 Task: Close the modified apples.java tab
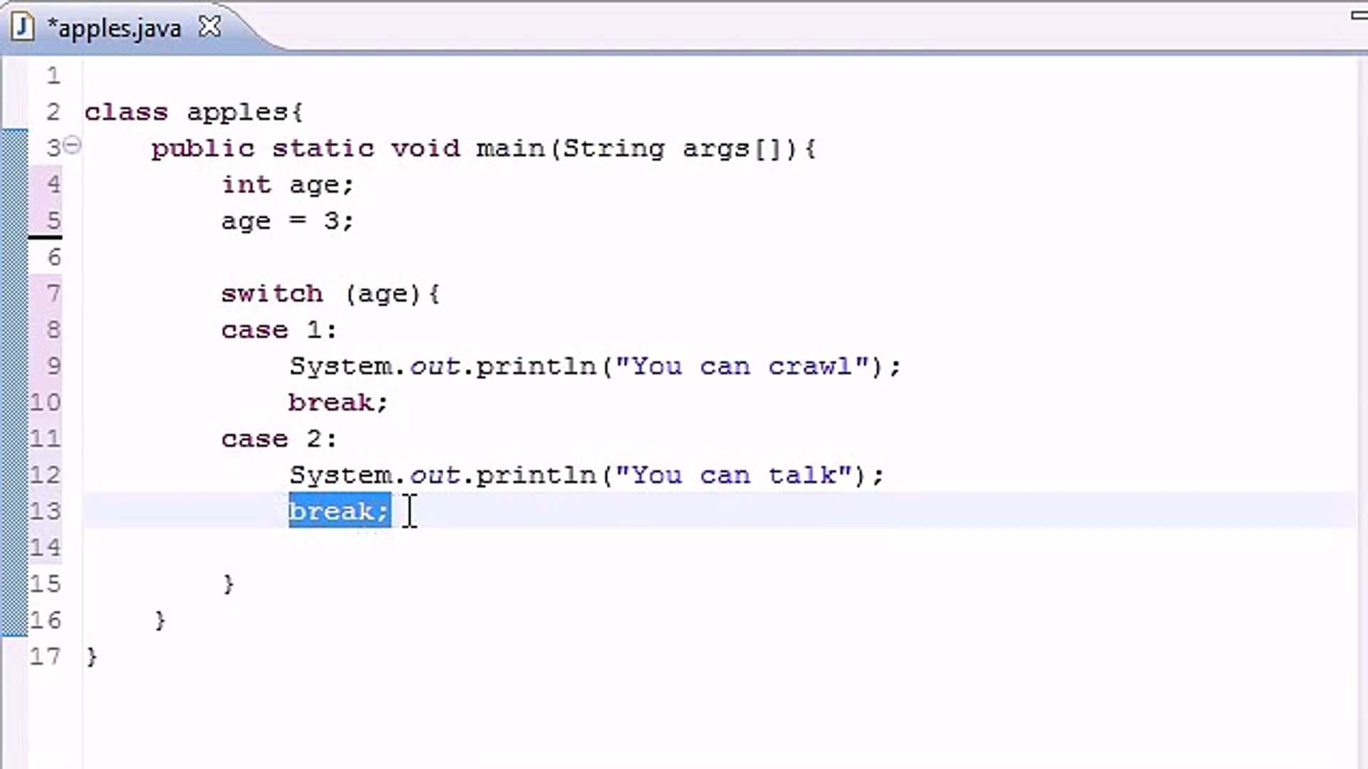[209, 26]
